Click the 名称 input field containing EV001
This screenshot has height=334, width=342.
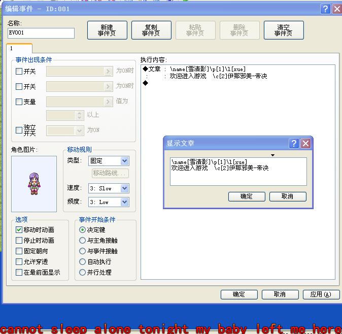tap(41, 33)
